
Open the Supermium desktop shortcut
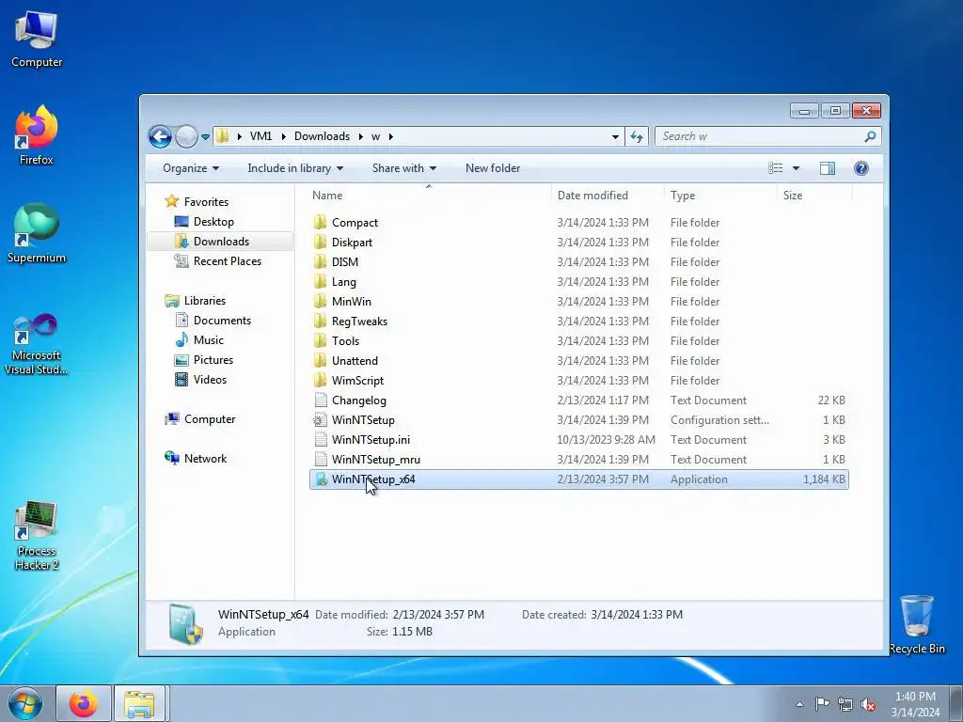[37, 234]
